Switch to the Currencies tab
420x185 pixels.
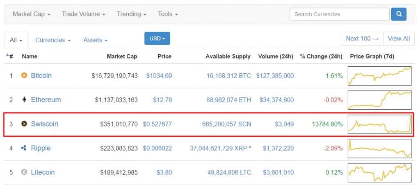53,40
